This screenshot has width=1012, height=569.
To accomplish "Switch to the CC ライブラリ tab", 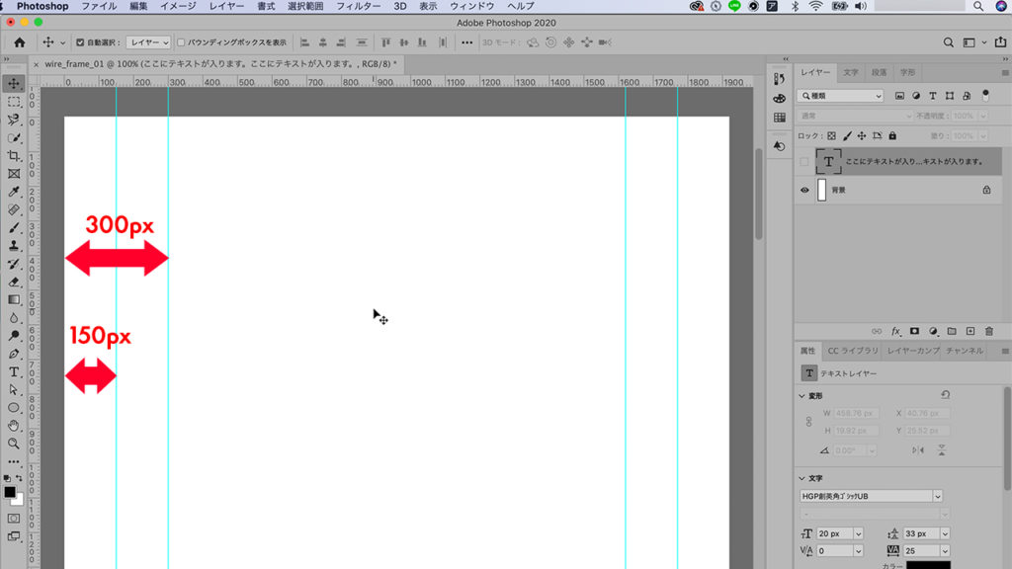I will pyautogui.click(x=853, y=351).
